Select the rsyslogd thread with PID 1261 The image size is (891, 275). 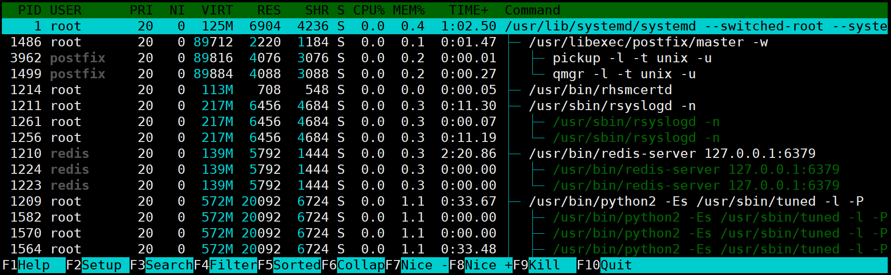[445, 122]
